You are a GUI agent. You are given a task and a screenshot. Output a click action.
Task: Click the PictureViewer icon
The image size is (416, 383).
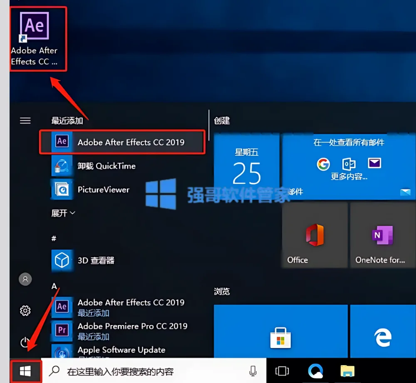pos(62,190)
